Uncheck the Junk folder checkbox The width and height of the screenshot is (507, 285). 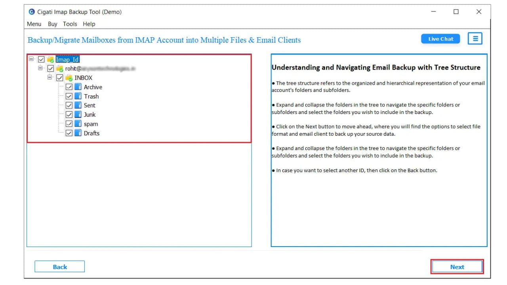click(x=69, y=114)
